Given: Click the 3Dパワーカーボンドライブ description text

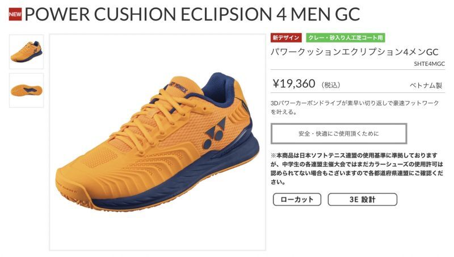Looking at the screenshot, I should point(355,107).
